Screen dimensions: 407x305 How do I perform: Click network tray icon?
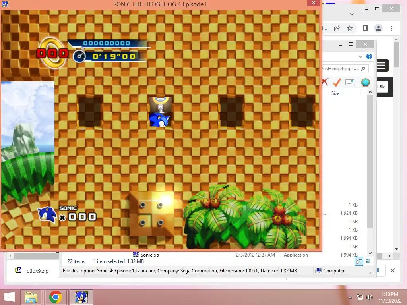click(x=360, y=297)
